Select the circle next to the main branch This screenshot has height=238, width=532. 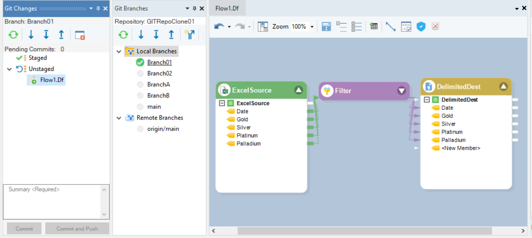tap(140, 107)
